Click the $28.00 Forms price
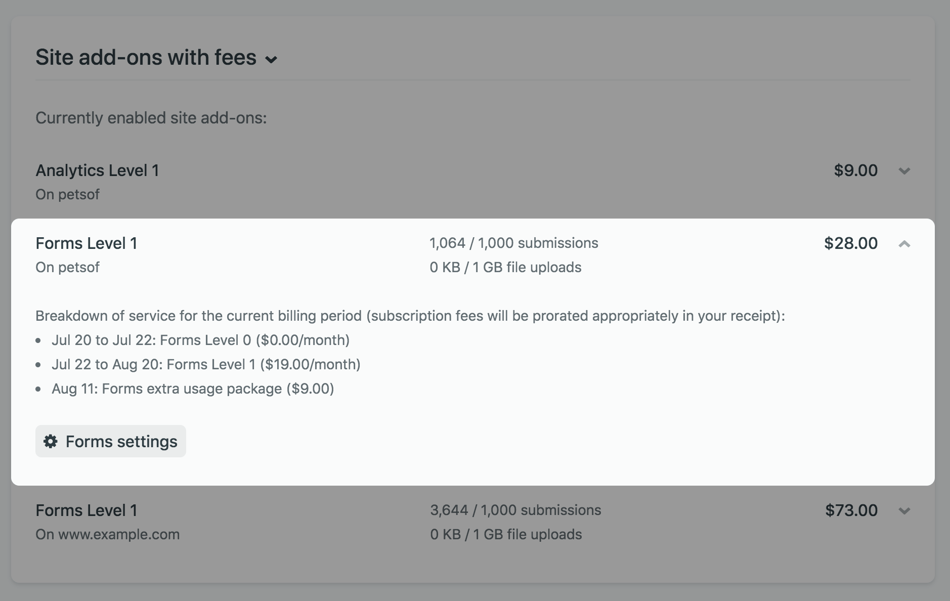This screenshot has height=601, width=950. (850, 243)
